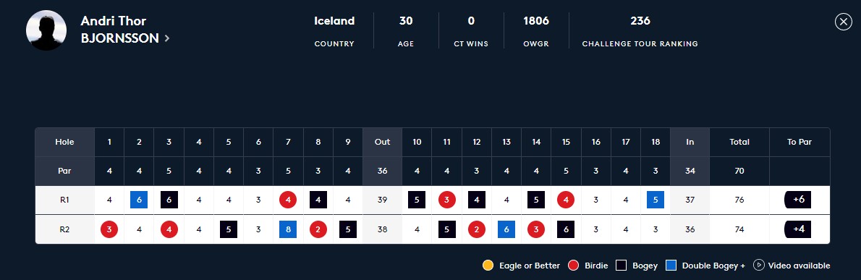Screen dimensions: 861x280
Task: Click the yellow Eagle or Better legend dot
Action: 488,266
